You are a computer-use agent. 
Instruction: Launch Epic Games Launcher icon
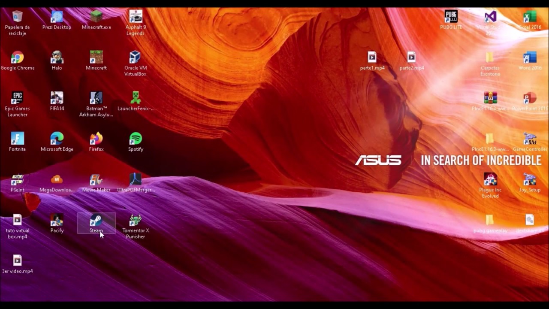[17, 104]
